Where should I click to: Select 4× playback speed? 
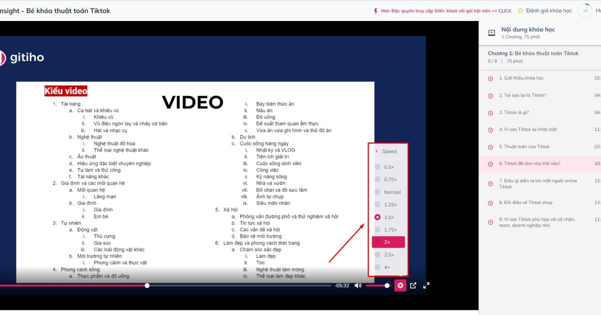[388, 267]
